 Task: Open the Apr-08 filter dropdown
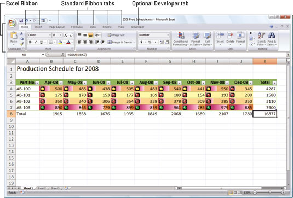[x=61, y=83]
